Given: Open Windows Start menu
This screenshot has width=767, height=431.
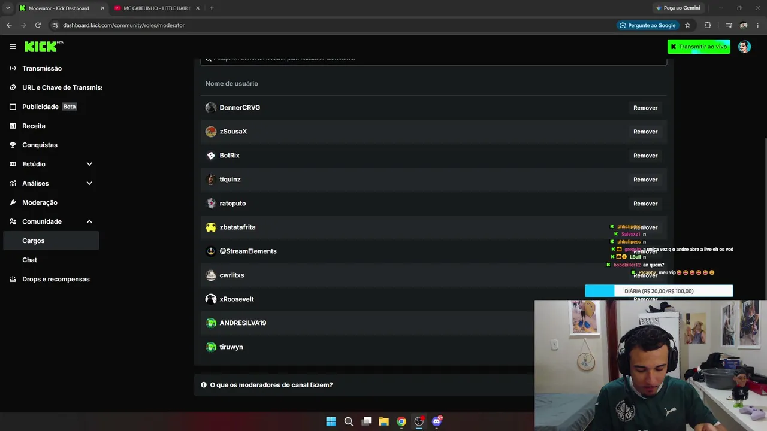Looking at the screenshot, I should coord(331,421).
